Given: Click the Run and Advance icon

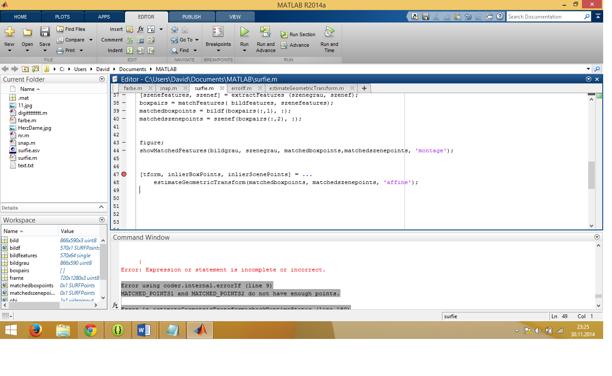Looking at the screenshot, I should point(265,32).
